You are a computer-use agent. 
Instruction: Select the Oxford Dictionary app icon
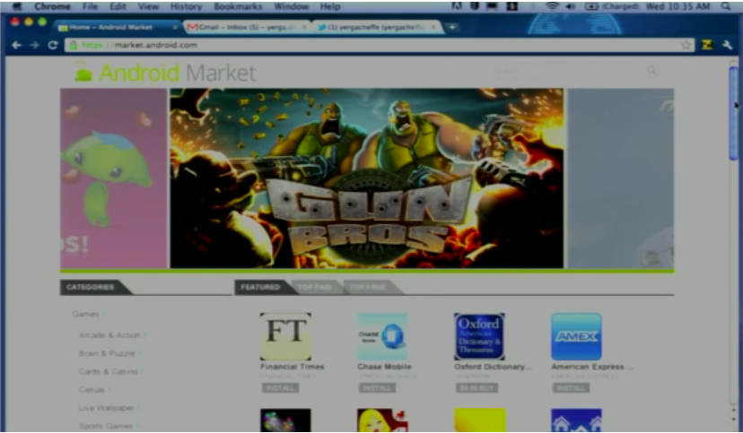tap(479, 336)
